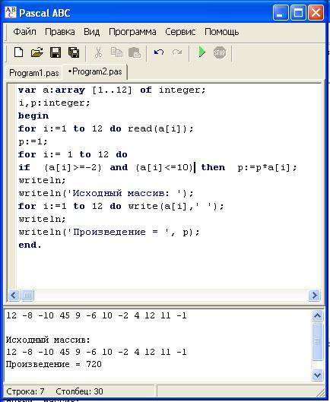Open the Сервис menu
Screen dimensions: 330x402
[180, 32]
